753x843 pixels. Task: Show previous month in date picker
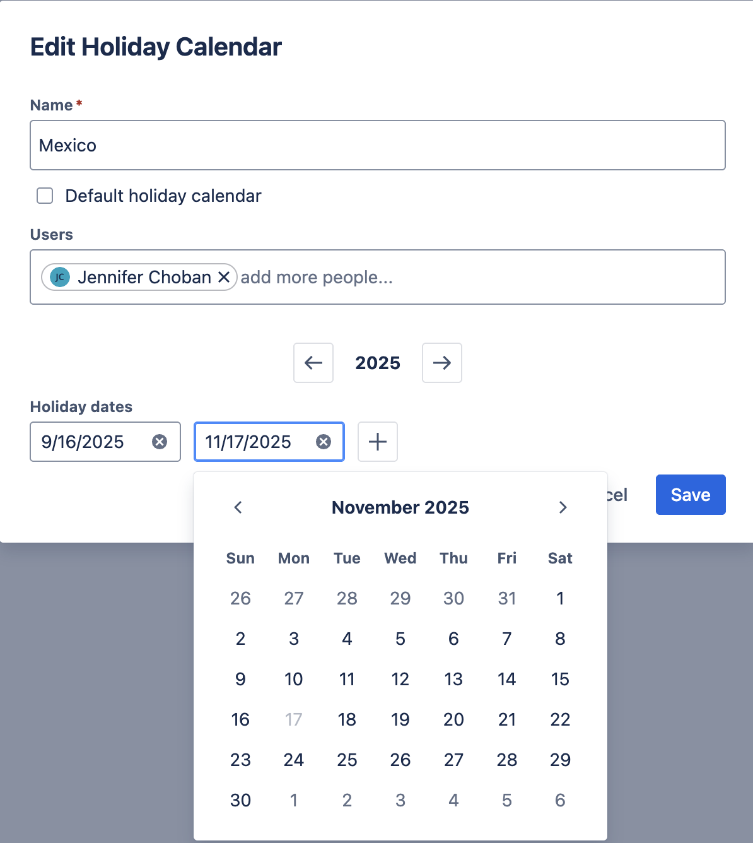pos(238,507)
